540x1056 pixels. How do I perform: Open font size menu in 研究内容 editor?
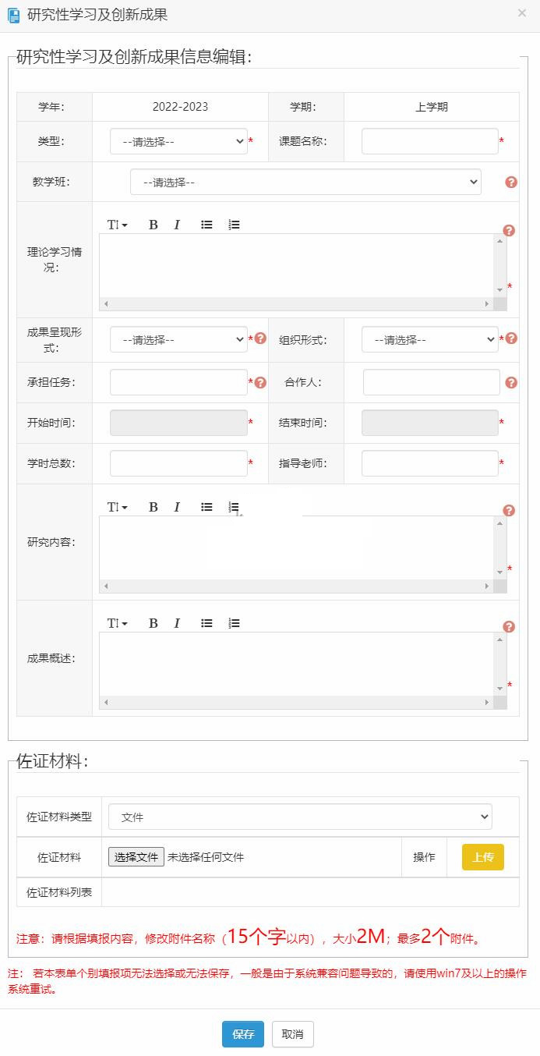point(117,507)
